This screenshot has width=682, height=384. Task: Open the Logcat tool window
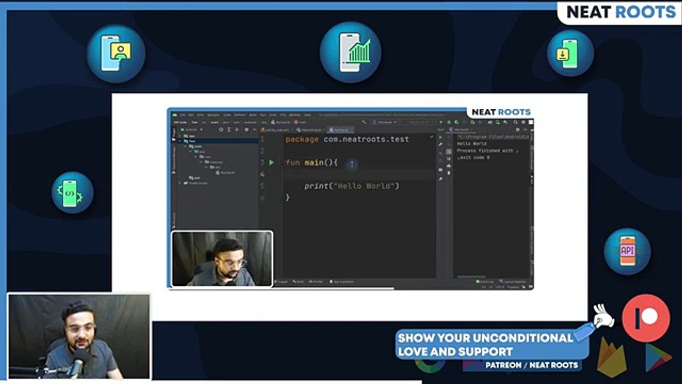click(281, 282)
